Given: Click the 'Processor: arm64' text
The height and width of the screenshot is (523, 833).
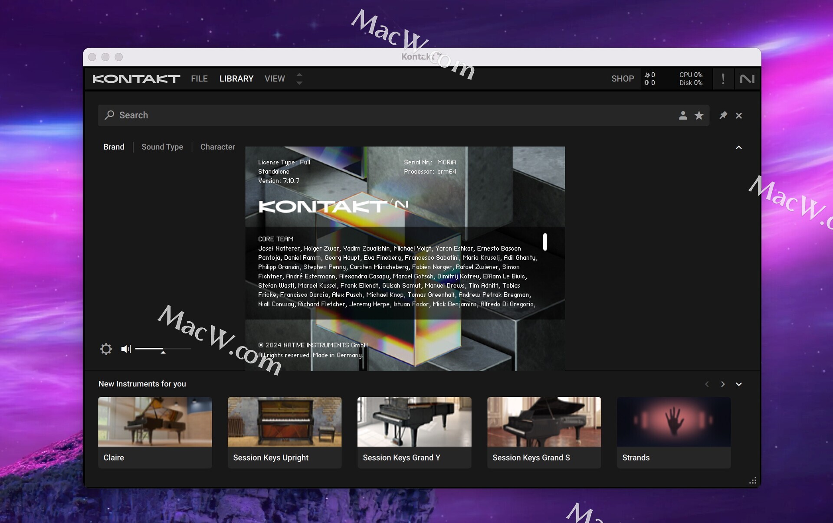Looking at the screenshot, I should coord(430,171).
